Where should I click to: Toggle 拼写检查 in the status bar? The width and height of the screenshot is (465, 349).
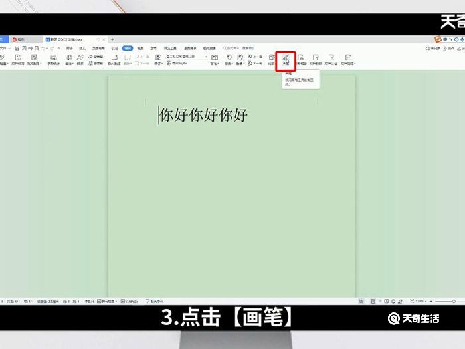(107, 302)
